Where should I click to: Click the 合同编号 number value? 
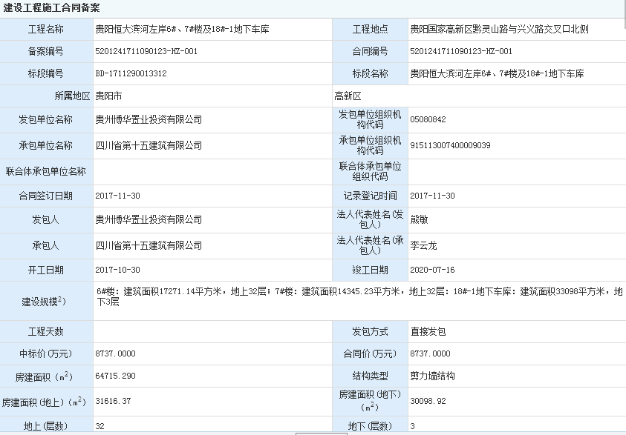point(461,52)
